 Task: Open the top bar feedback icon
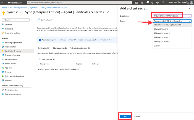[x=163, y=2]
